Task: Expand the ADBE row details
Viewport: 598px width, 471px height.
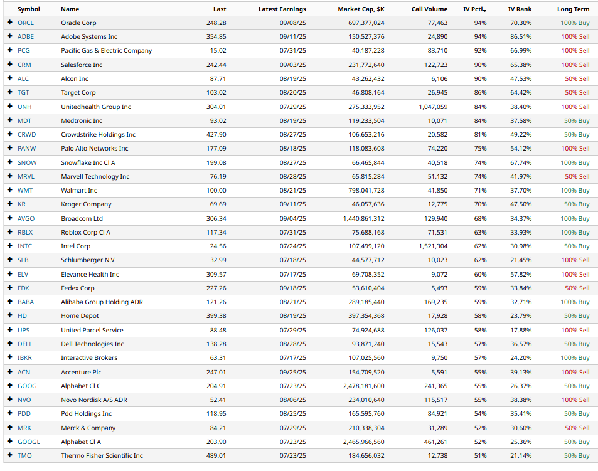Action: pyautogui.click(x=10, y=36)
